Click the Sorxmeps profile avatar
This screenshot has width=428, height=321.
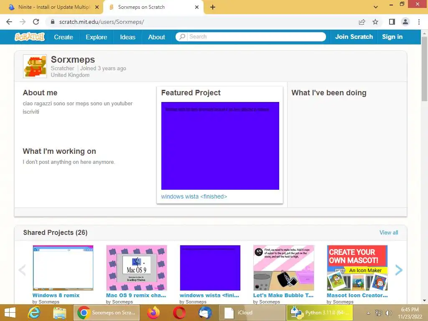point(35,66)
